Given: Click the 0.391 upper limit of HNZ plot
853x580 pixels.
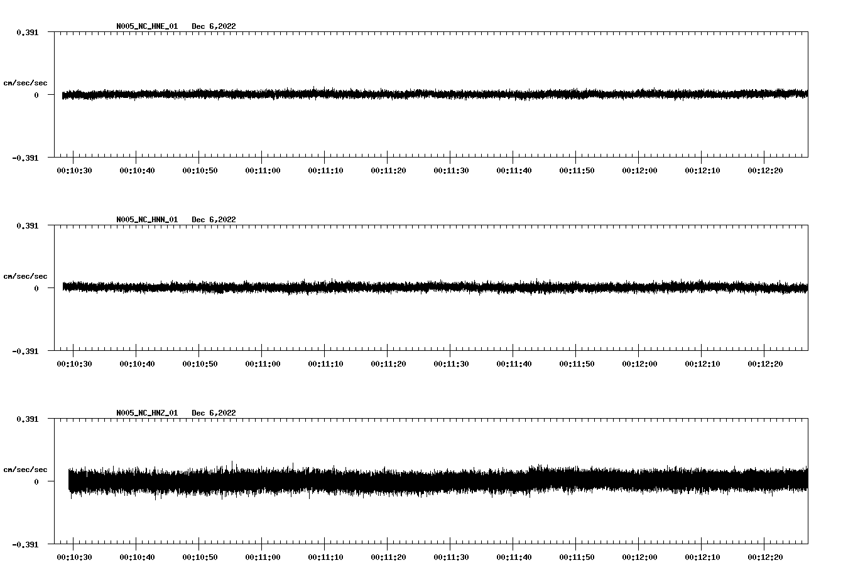Looking at the screenshot, I should tap(27, 419).
